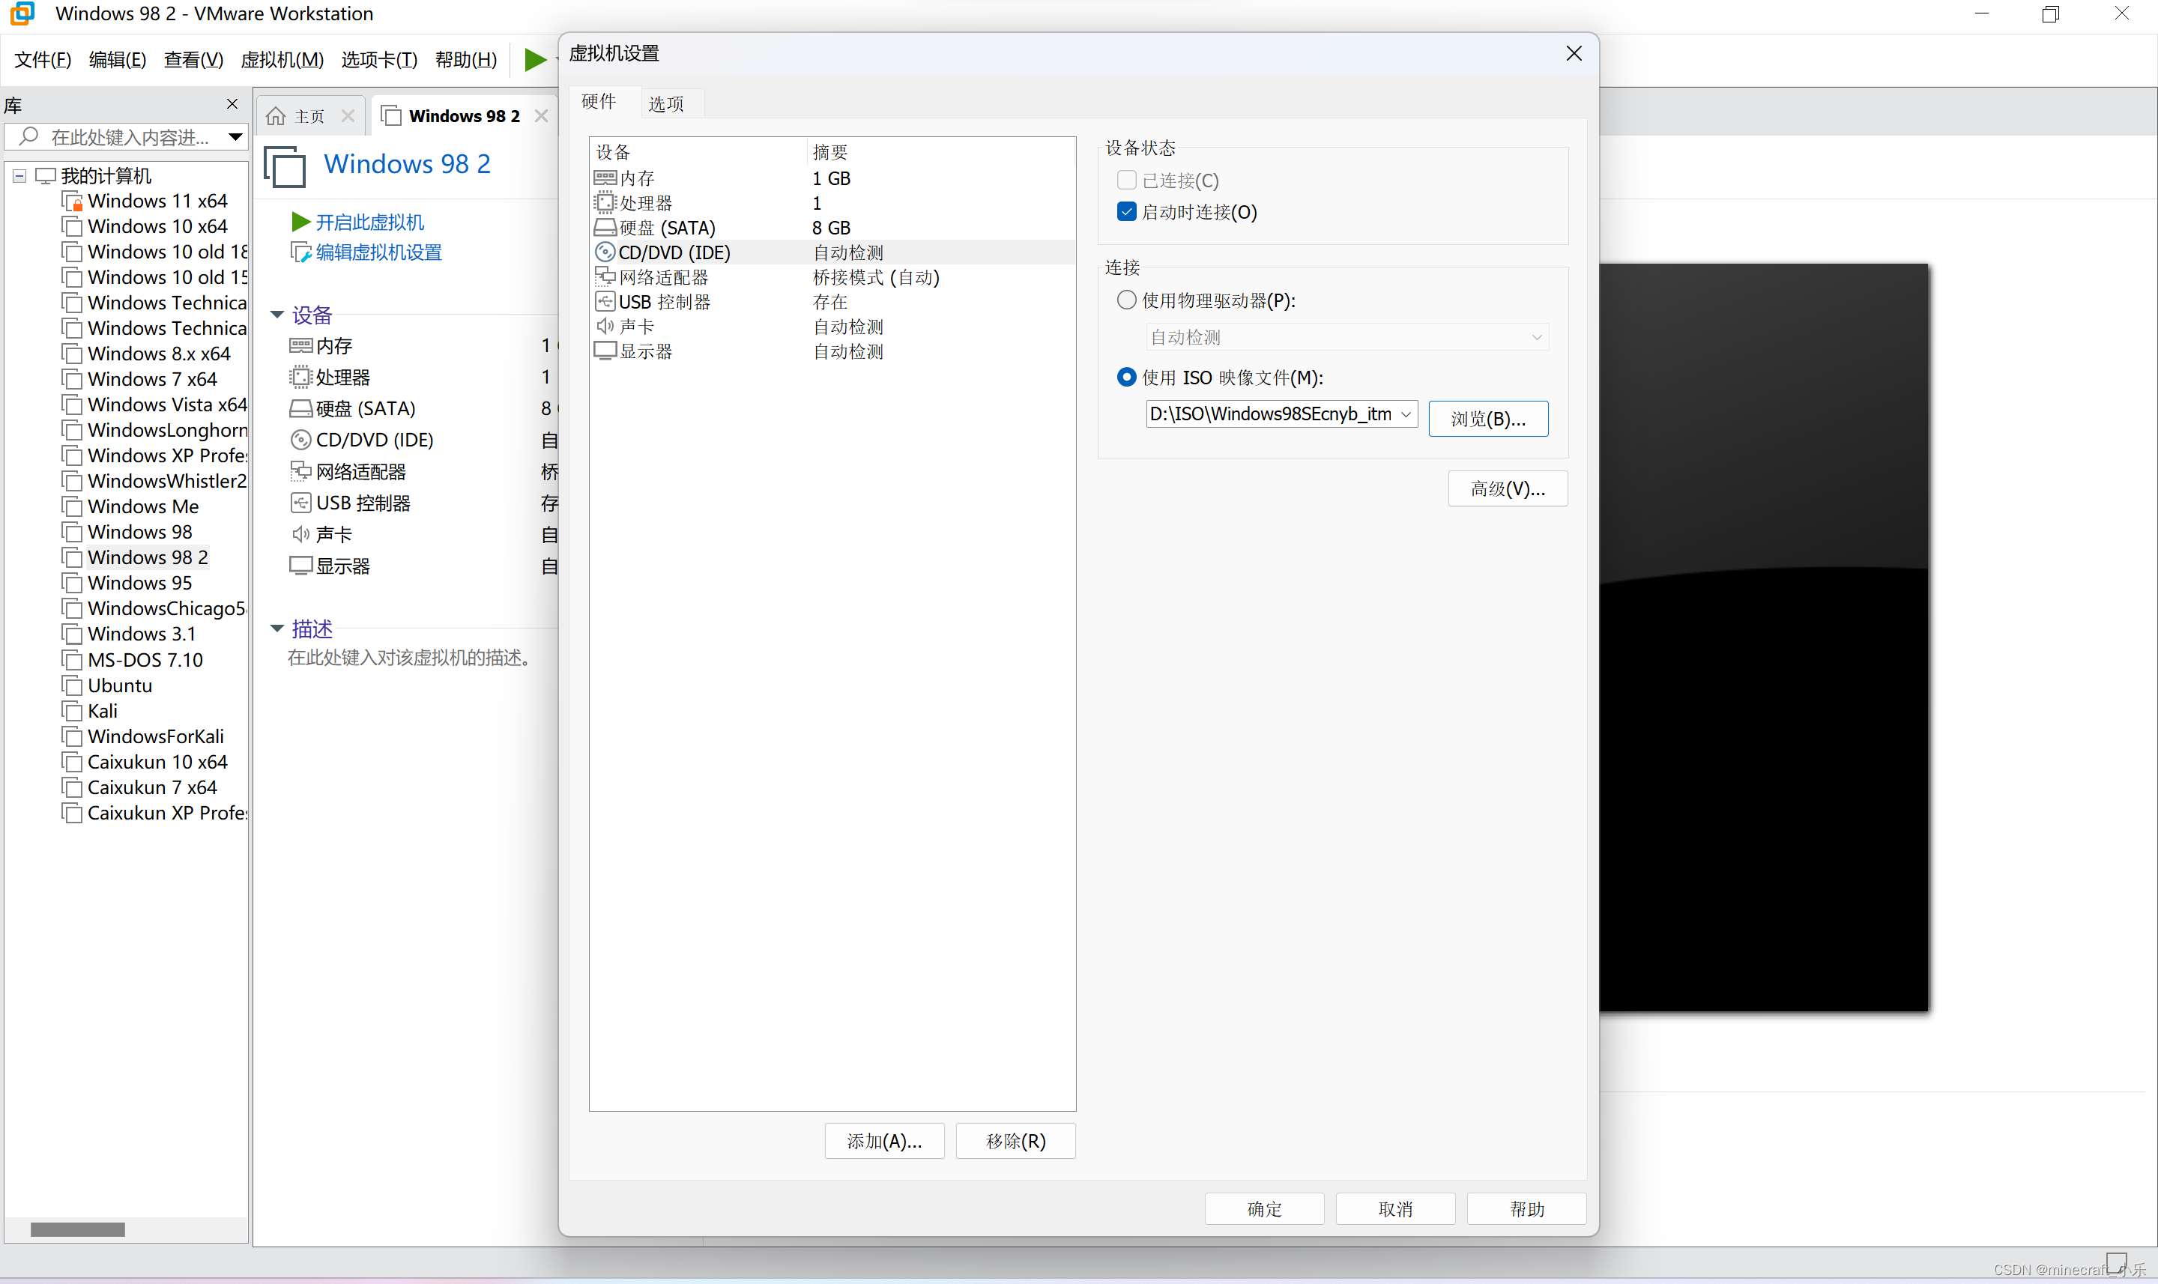The image size is (2158, 1284).
Task: Switch to the 选项 tab
Action: [665, 104]
